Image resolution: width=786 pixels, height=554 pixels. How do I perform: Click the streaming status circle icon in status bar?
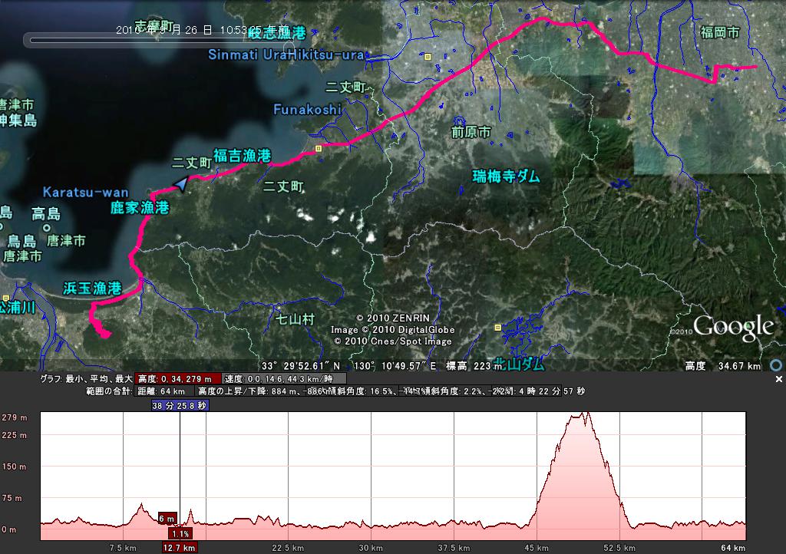776,365
